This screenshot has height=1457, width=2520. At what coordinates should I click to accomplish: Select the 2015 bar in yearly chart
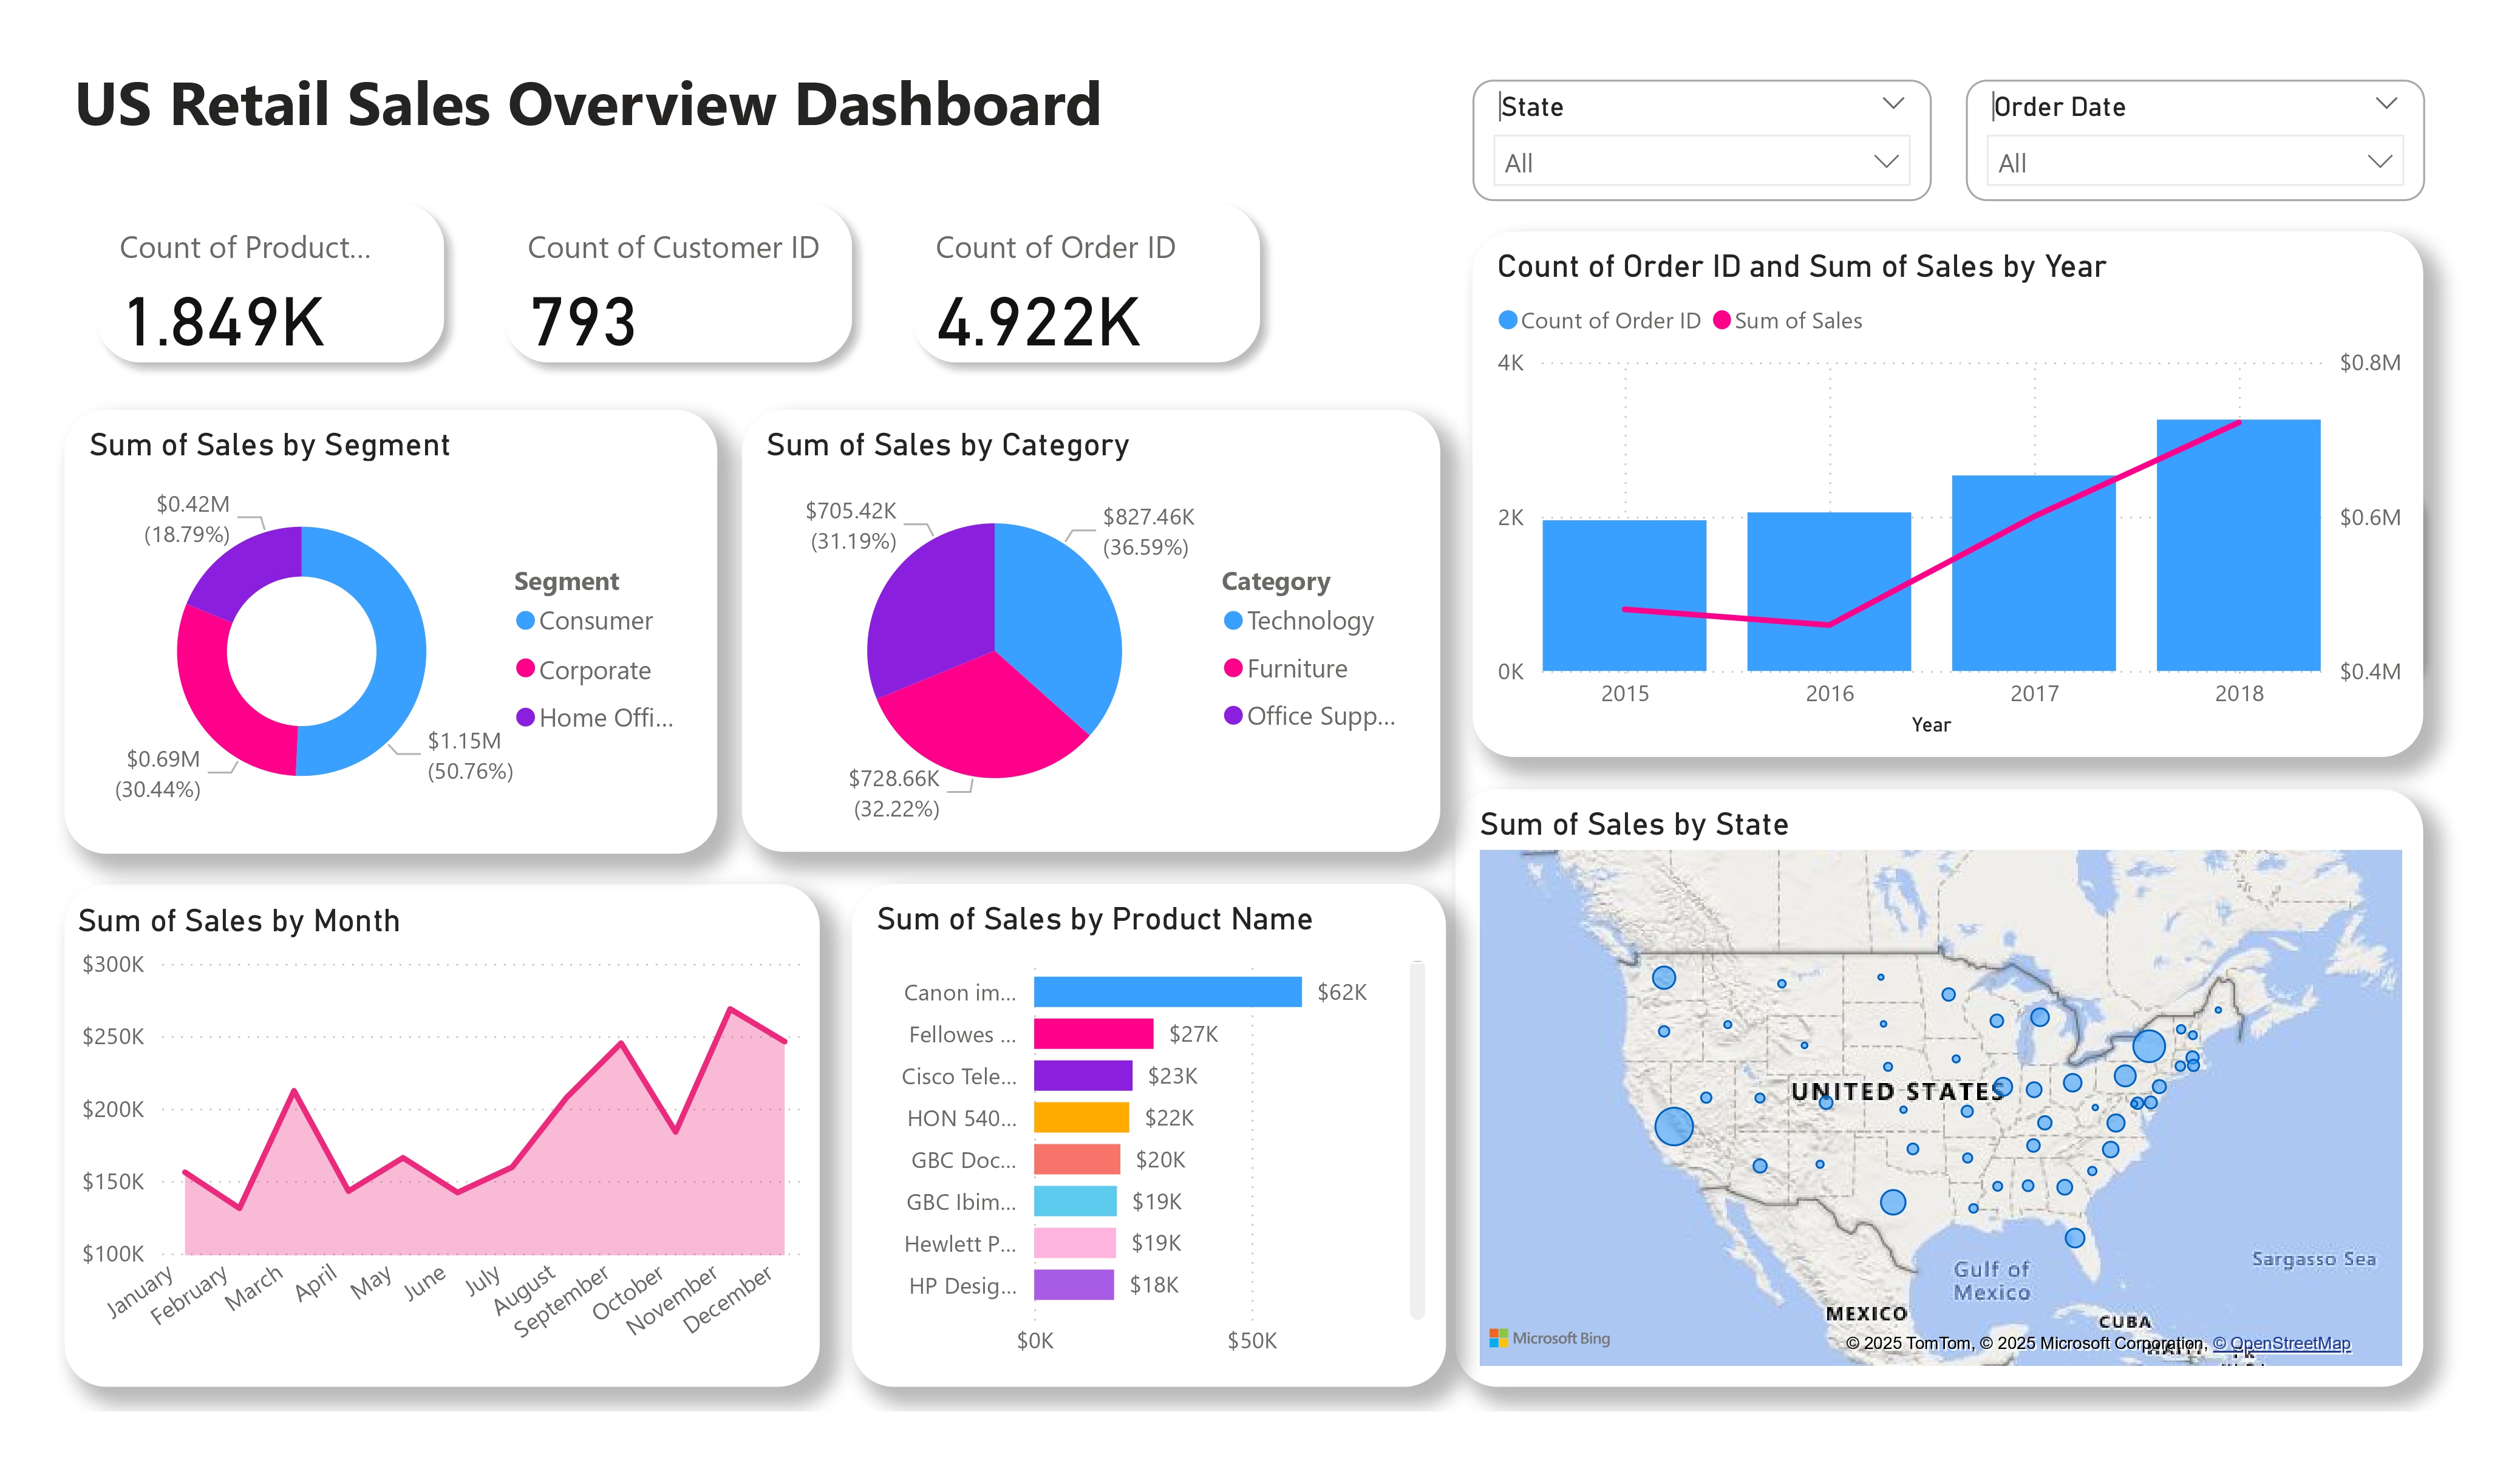[1624, 595]
